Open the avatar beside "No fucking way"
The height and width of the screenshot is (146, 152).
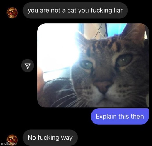tap(12, 140)
